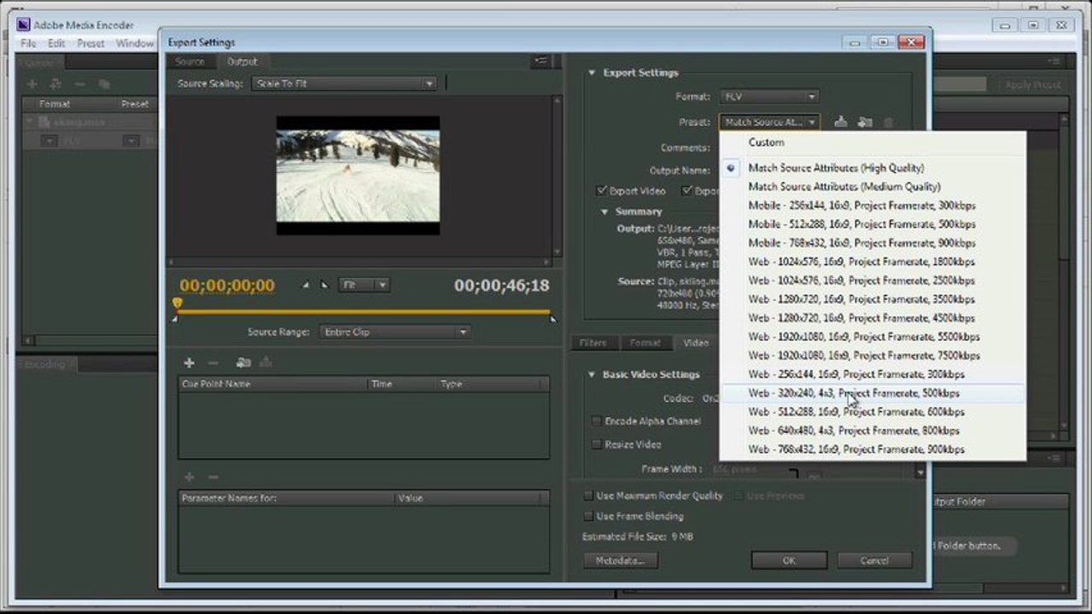Click the Delete Preset trash icon
This screenshot has height=614, width=1092.
point(888,123)
